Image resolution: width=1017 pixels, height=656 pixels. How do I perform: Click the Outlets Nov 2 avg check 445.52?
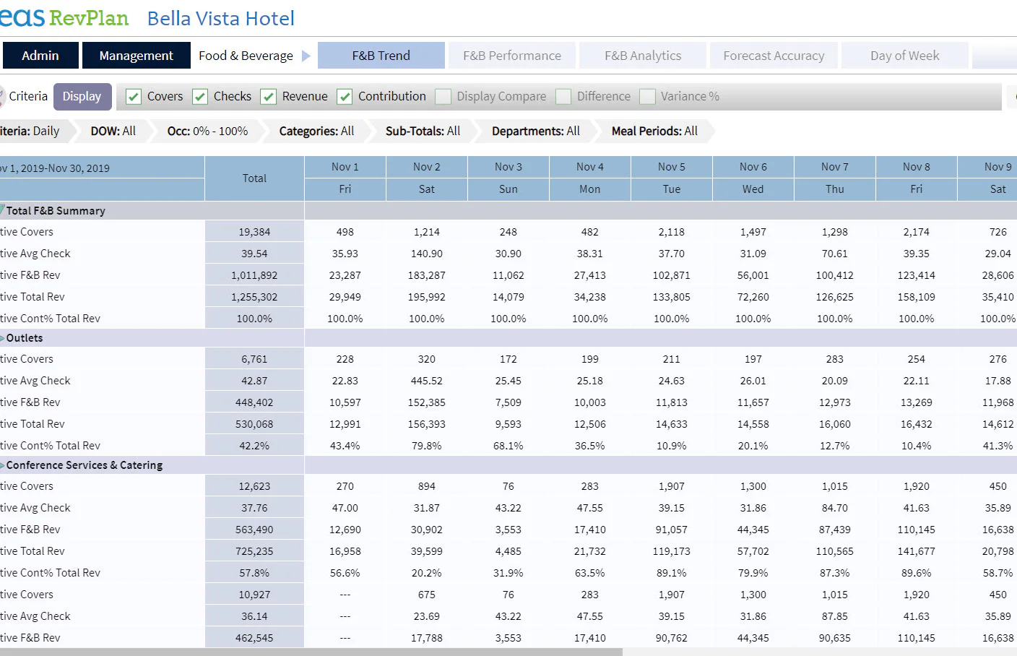[427, 381]
